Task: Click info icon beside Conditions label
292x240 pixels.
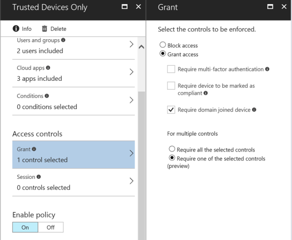Action: pos(47,96)
